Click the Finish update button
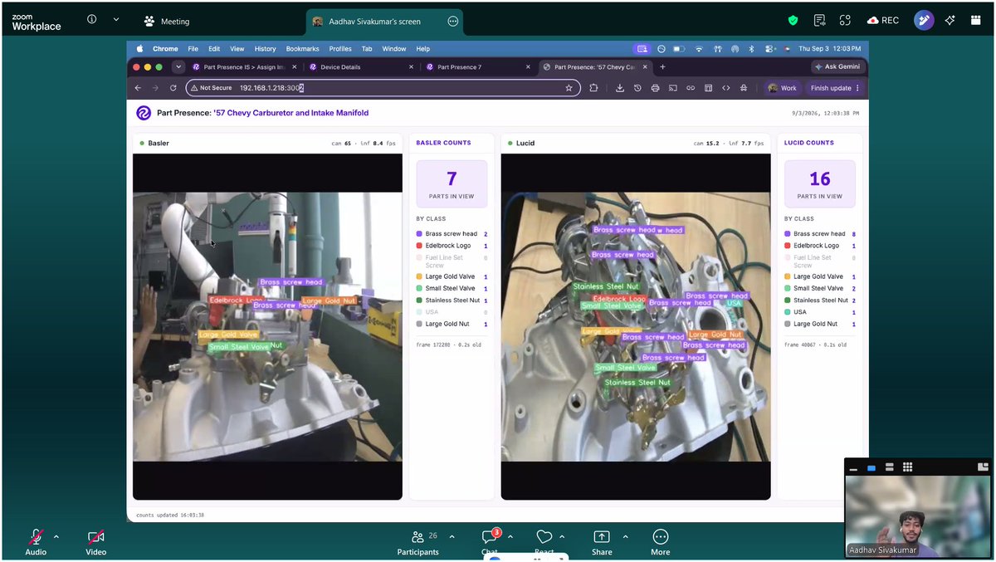Viewport: 996px width, 562px height. (x=835, y=88)
